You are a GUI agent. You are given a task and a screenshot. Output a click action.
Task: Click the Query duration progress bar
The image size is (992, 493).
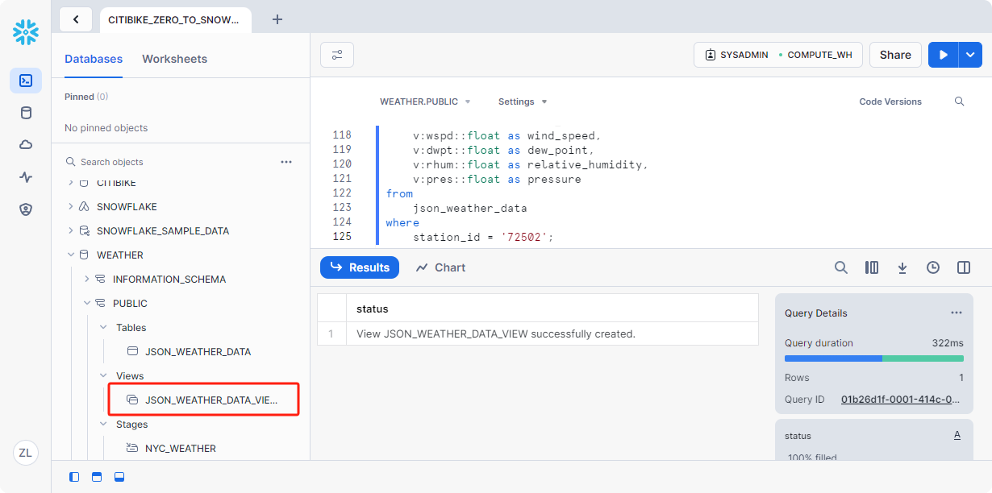pos(873,358)
